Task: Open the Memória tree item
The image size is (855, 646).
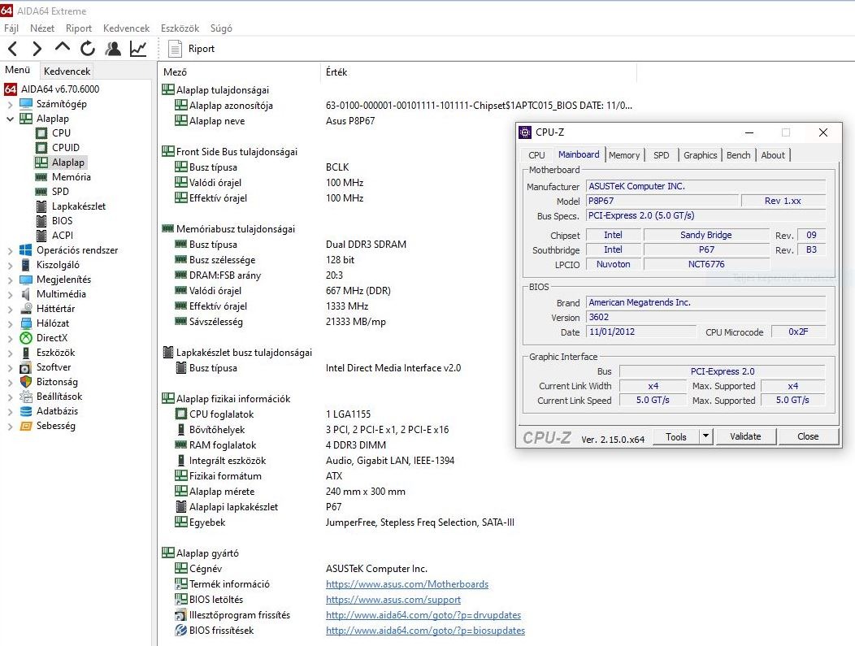Action: pos(71,177)
